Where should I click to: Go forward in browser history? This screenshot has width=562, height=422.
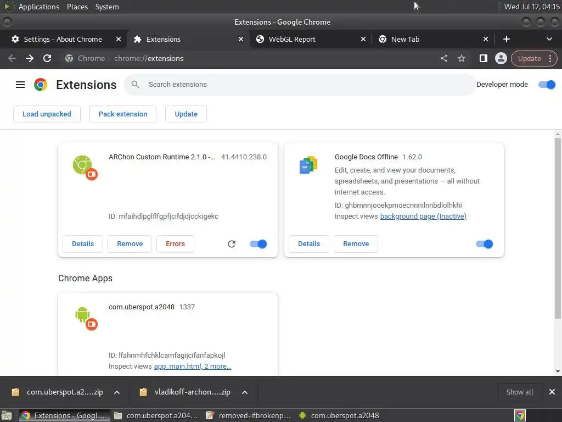30,58
